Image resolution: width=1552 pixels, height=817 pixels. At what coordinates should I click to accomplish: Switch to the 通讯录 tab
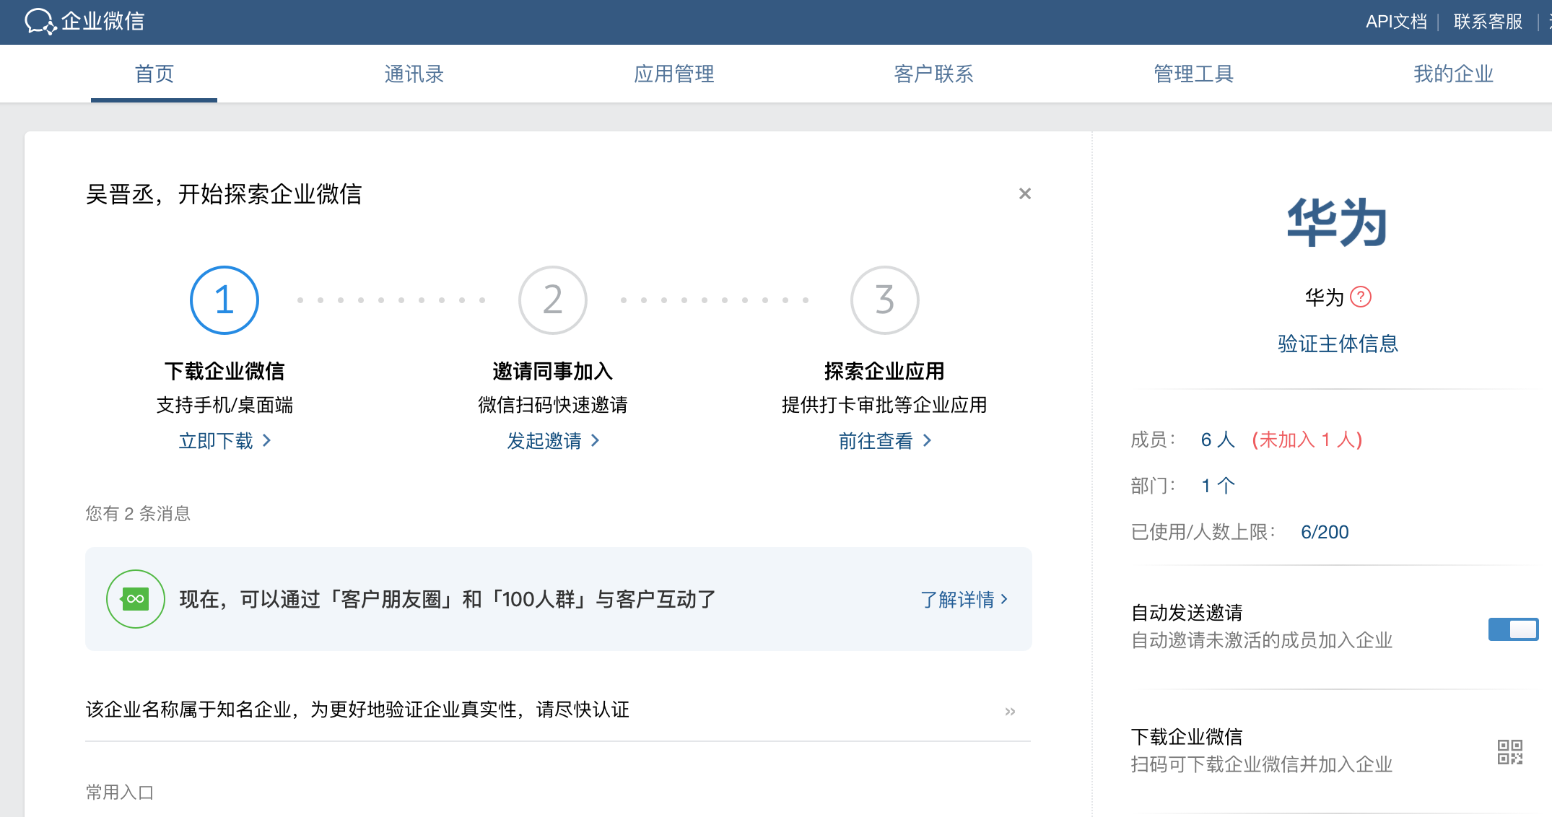pyautogui.click(x=414, y=74)
